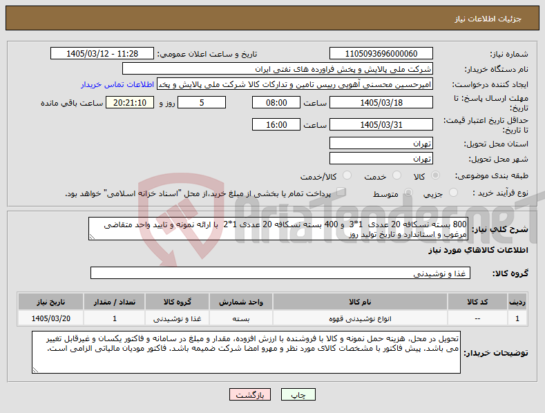Click the delivery province field تهران

point(381,143)
